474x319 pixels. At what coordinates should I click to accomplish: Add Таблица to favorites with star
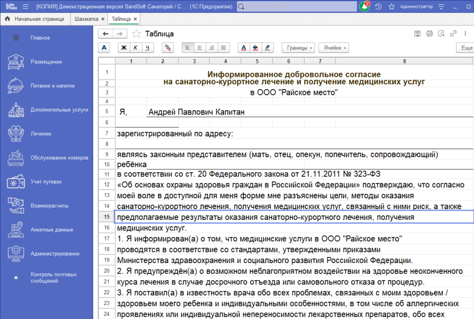136,34
